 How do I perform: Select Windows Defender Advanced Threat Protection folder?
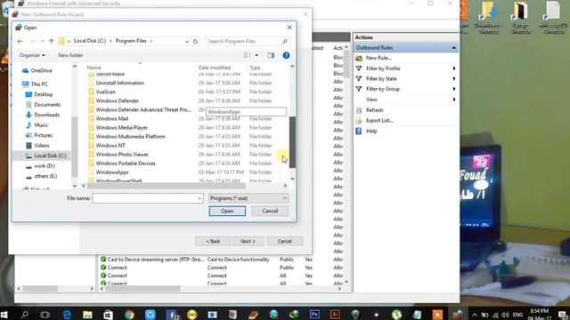(143, 109)
